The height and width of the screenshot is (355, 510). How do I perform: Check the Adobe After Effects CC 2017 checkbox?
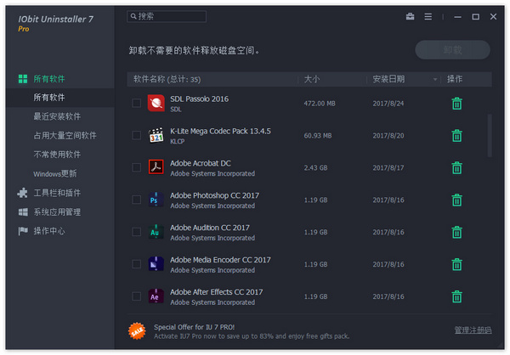(137, 296)
